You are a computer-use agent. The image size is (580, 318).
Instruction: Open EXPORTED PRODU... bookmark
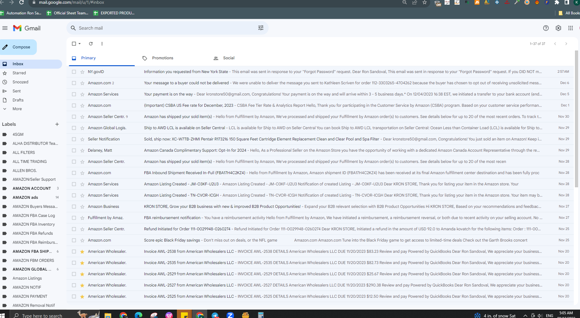(114, 13)
